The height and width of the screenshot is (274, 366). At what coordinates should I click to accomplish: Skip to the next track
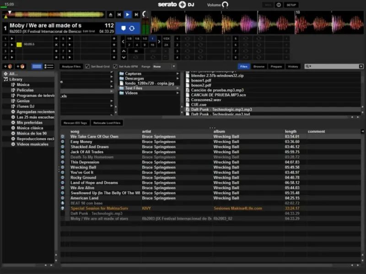tap(136, 15)
